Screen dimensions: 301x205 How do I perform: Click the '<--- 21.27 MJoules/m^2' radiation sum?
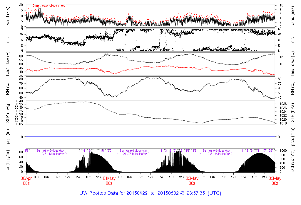(x=133, y=154)
